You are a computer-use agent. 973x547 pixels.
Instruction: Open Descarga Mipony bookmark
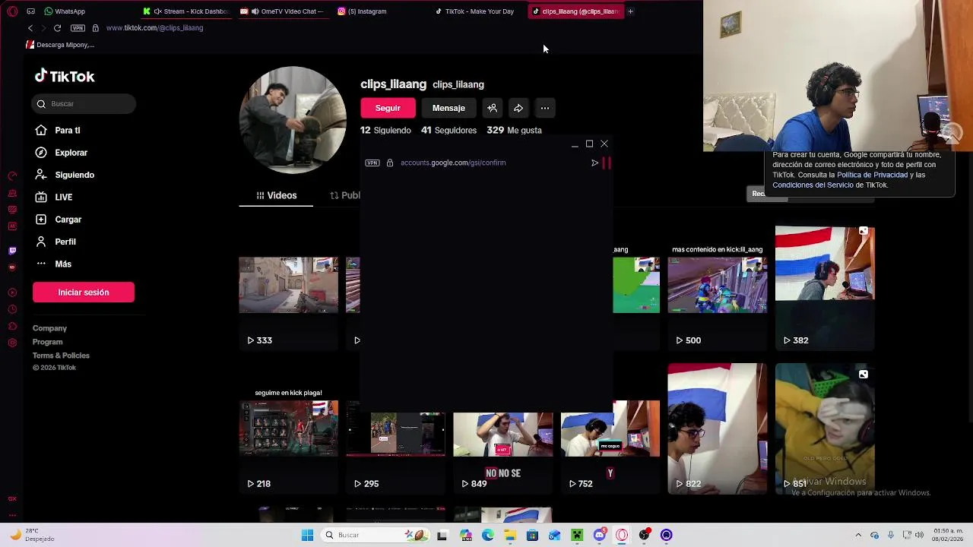[x=60, y=45]
